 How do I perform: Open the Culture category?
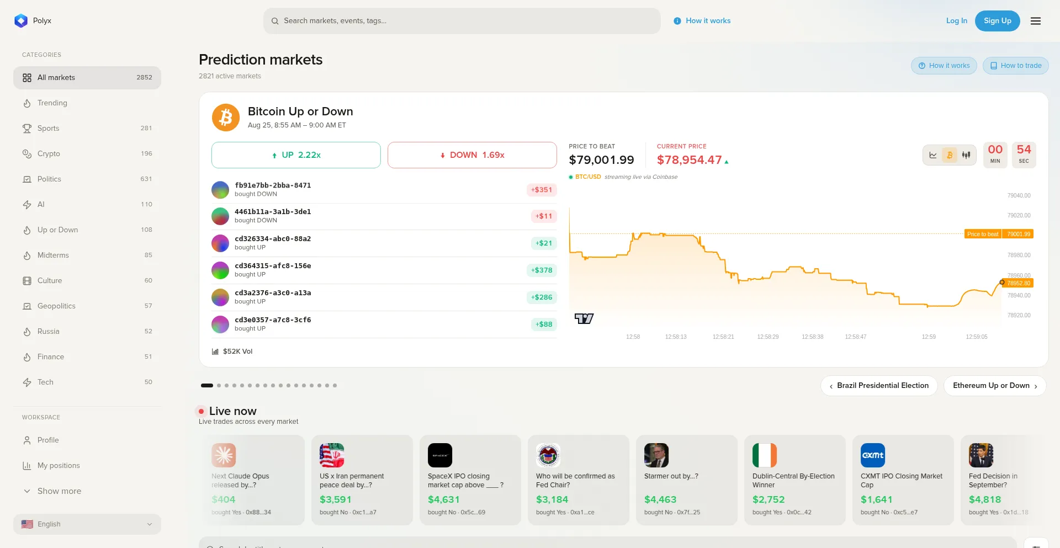[87, 281]
